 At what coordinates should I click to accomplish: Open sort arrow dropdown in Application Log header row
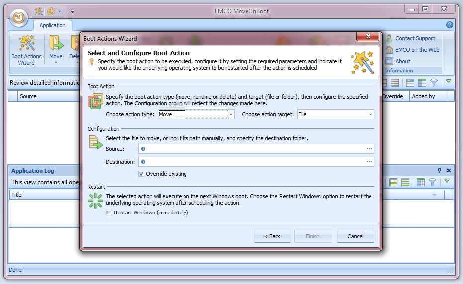(x=434, y=195)
